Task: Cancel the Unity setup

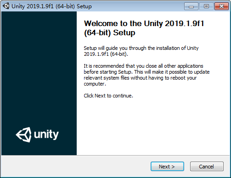Action: click(207, 167)
